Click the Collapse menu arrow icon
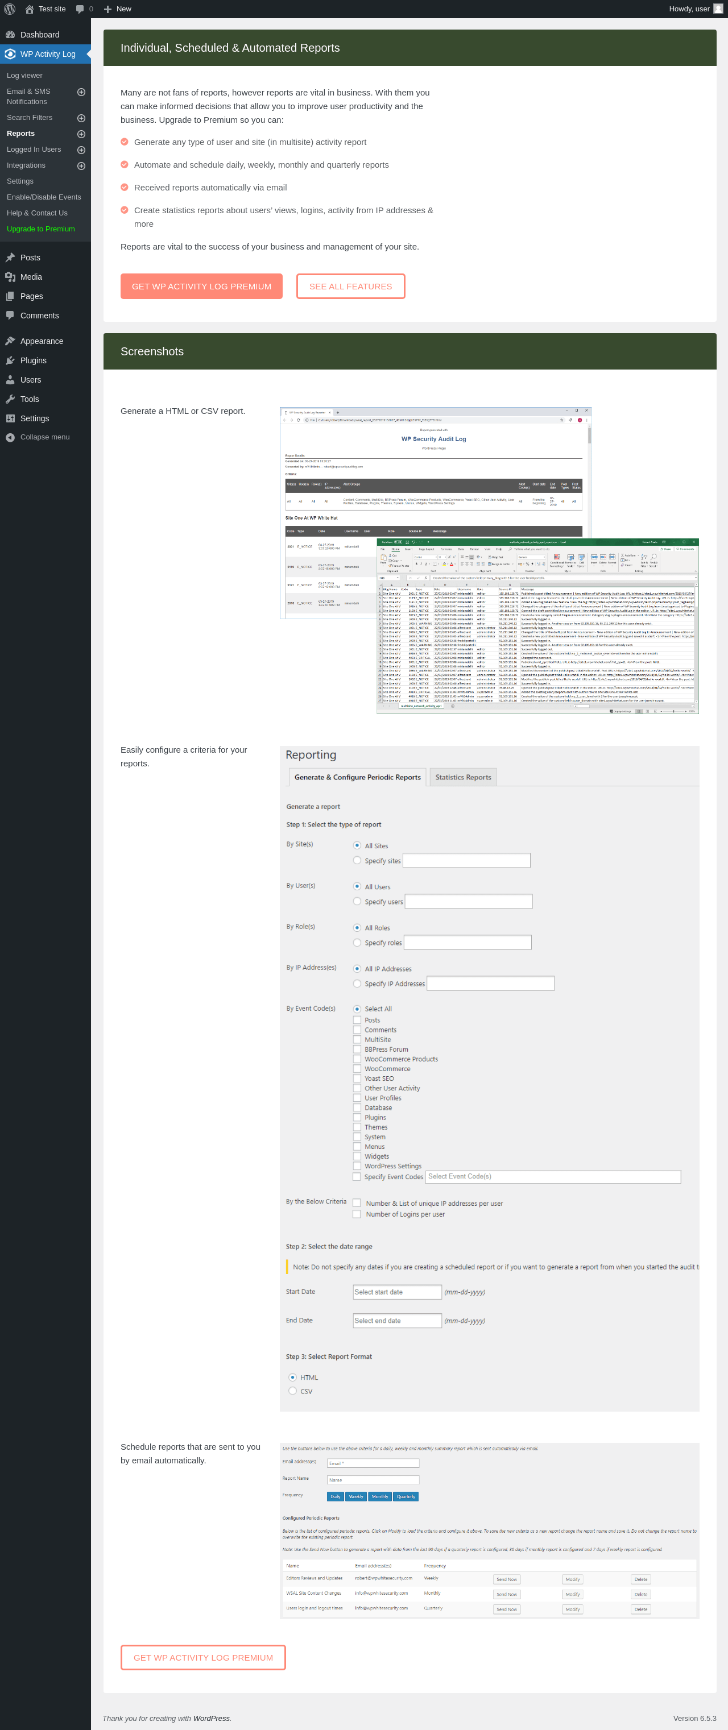 point(10,437)
